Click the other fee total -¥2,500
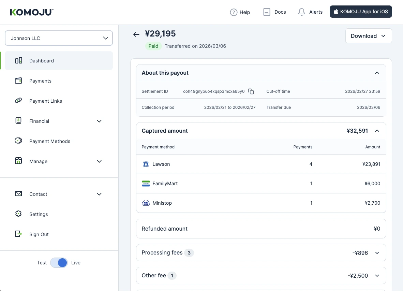403x291 pixels. [358, 276]
